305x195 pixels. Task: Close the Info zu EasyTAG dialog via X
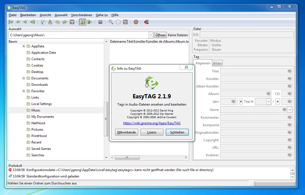tap(186, 67)
